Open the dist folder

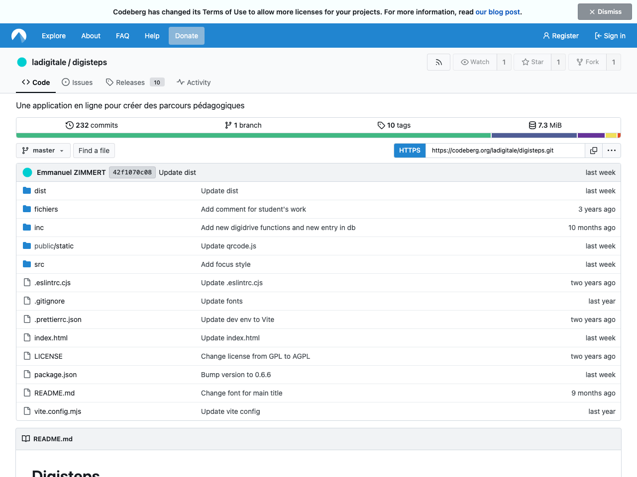tap(40, 191)
